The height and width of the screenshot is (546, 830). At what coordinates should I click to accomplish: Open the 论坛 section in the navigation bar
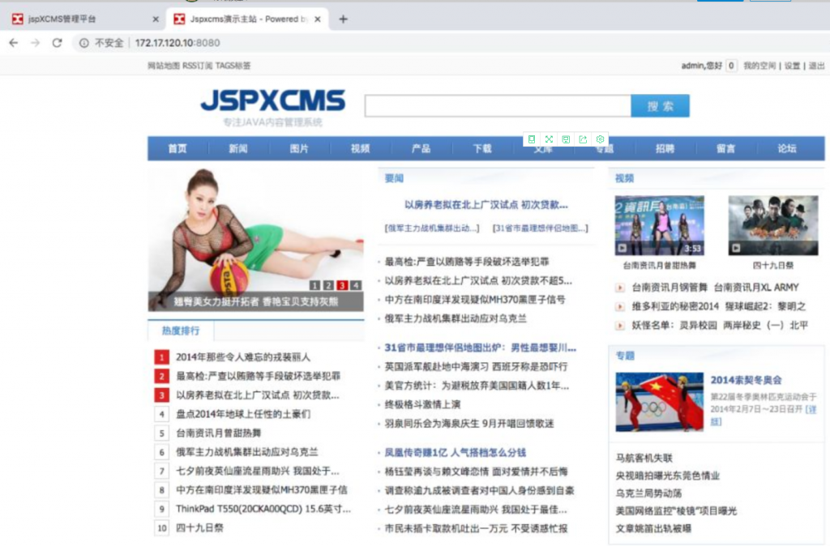[785, 148]
